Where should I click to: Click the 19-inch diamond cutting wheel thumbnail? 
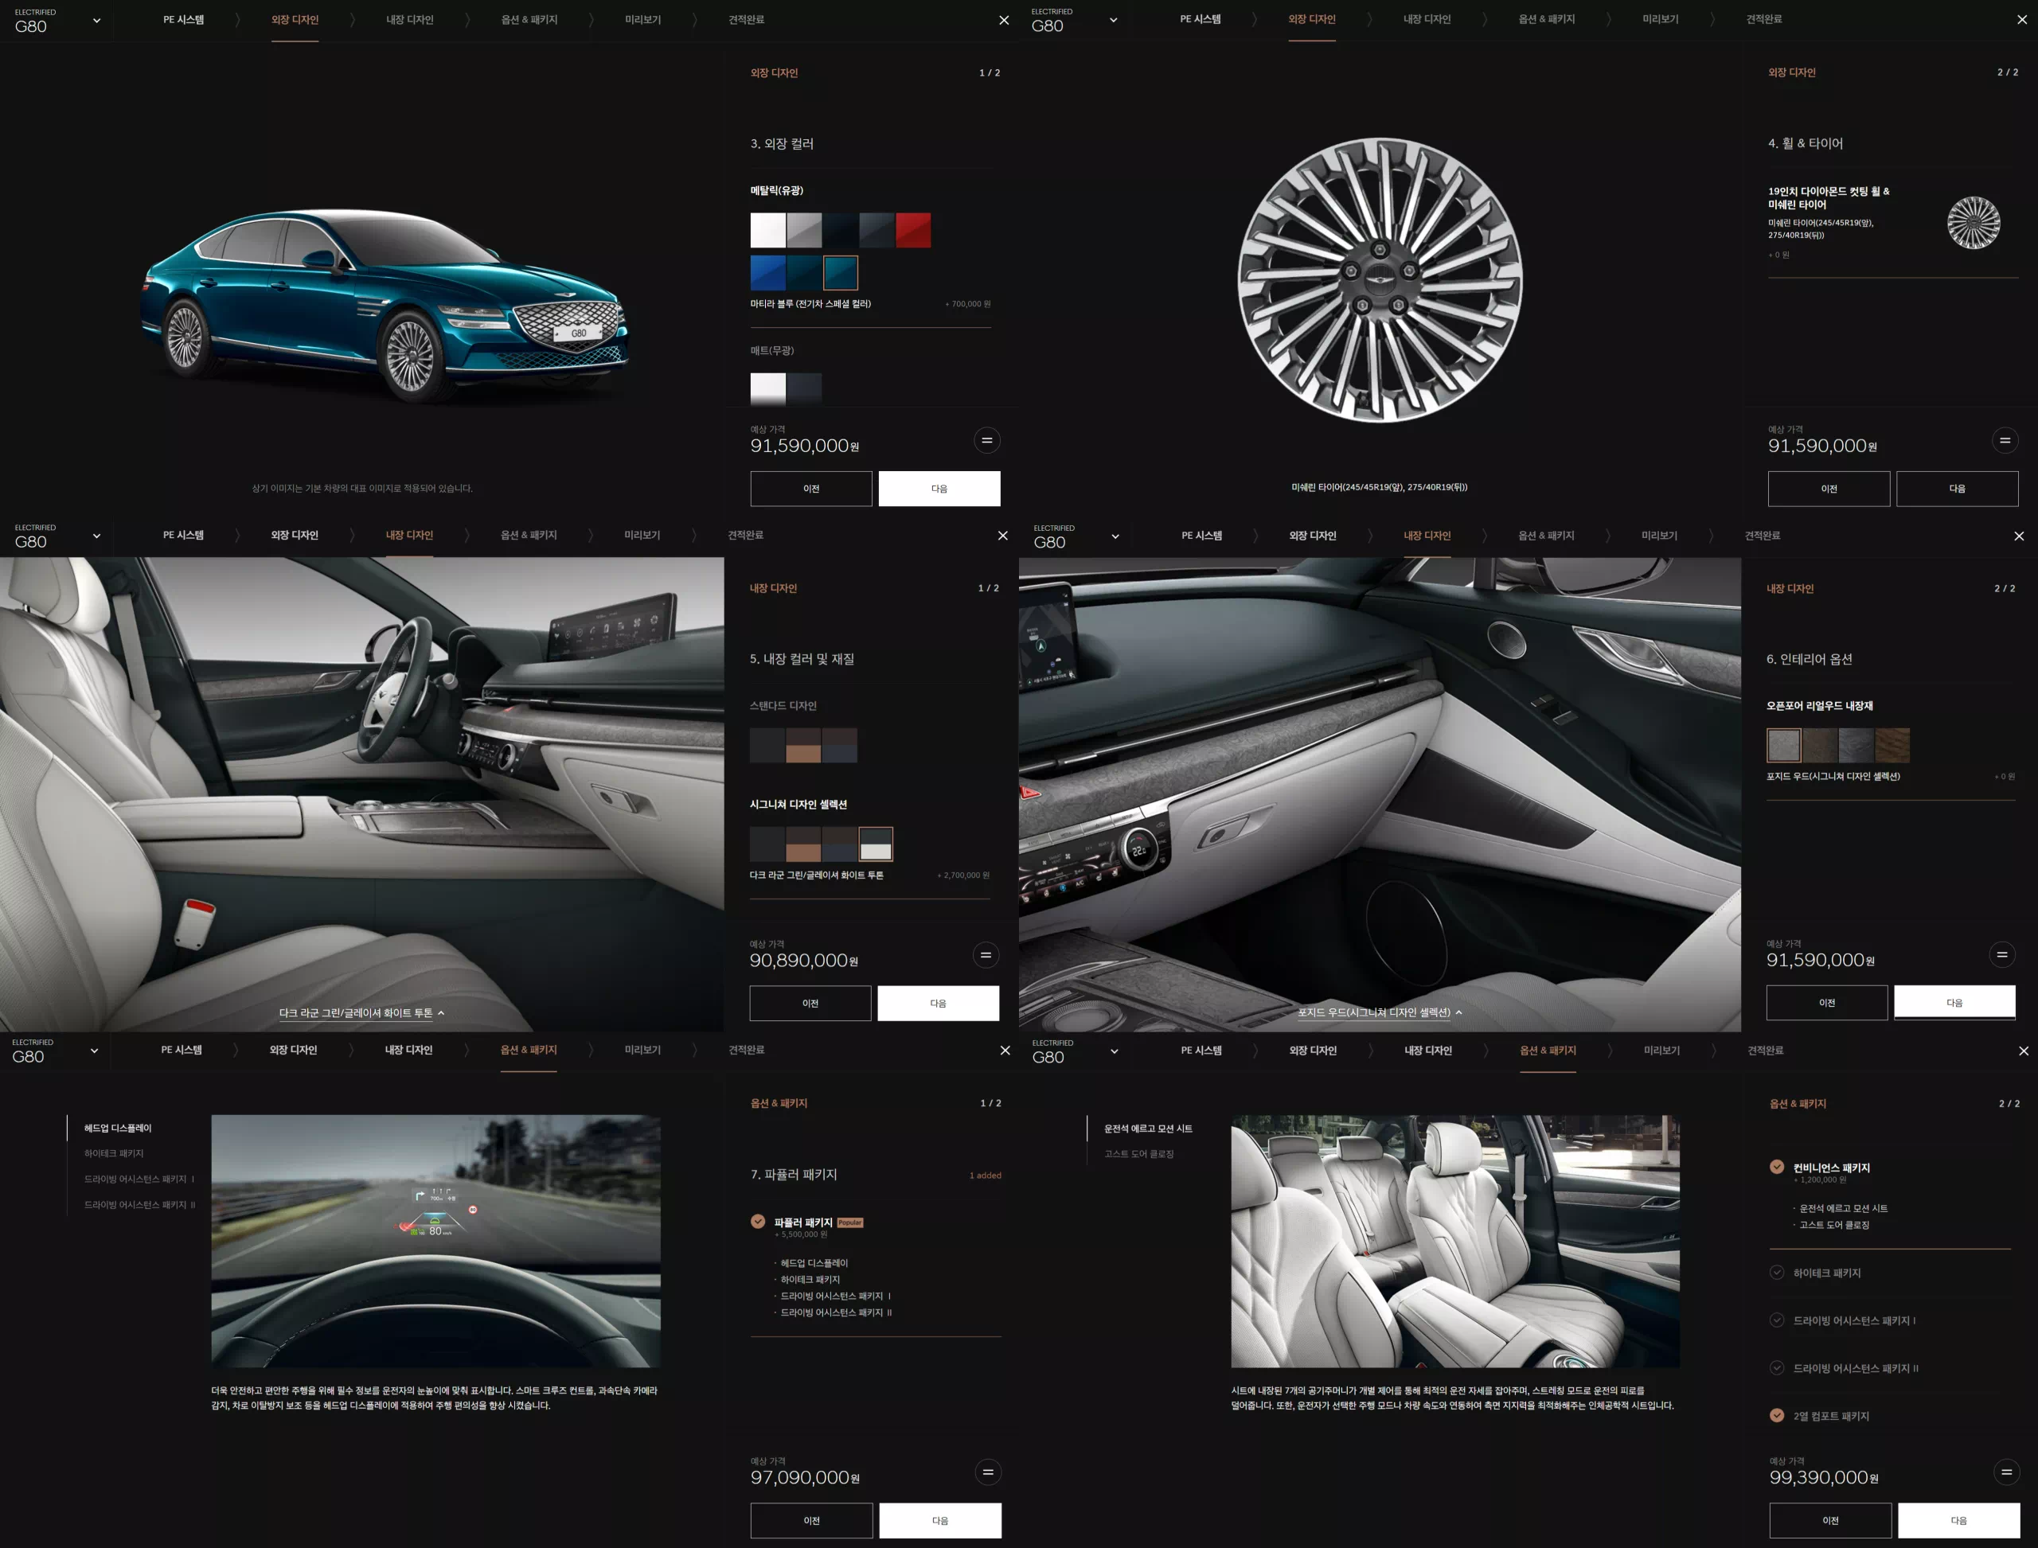(x=1974, y=222)
